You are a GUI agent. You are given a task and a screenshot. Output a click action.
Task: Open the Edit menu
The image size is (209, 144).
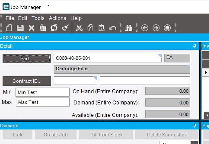coord(23,18)
